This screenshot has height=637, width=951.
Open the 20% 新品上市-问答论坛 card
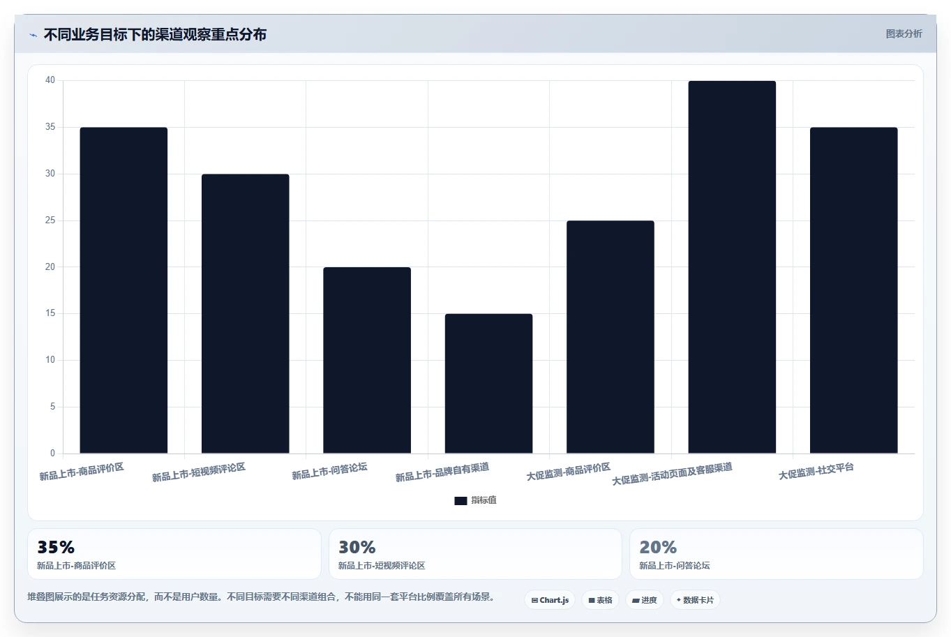(x=777, y=554)
